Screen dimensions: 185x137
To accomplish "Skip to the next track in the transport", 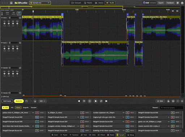I will point(106,101).
